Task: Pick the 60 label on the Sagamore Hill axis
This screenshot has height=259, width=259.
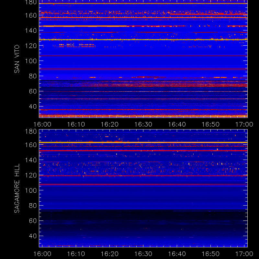Action: [33, 221]
